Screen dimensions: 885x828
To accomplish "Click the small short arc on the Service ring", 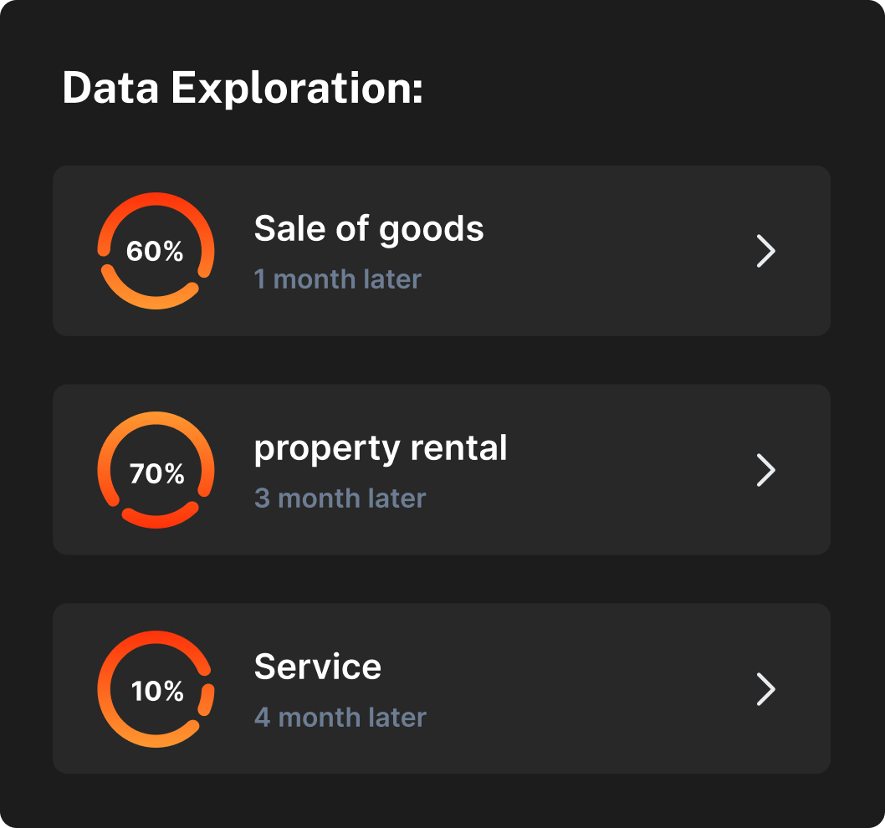I will (x=206, y=699).
